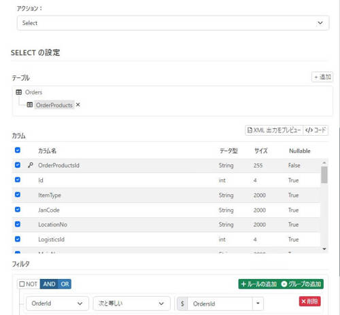Remove the OrderProducts table with X
Screen dimensions: 340x315
point(78,105)
